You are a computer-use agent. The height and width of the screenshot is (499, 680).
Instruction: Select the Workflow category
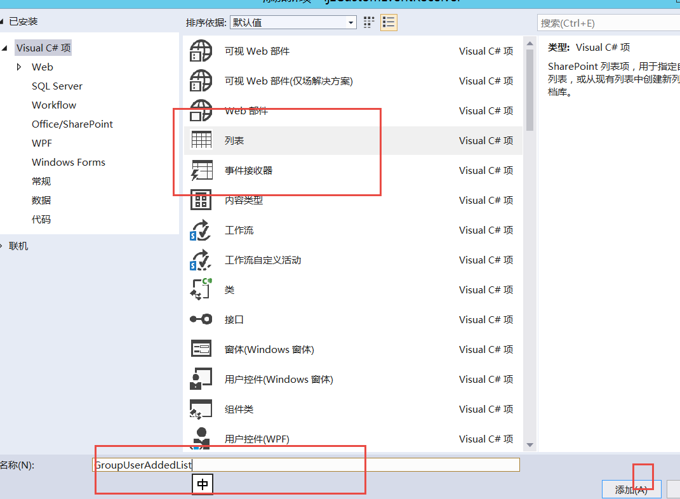pyautogui.click(x=54, y=105)
